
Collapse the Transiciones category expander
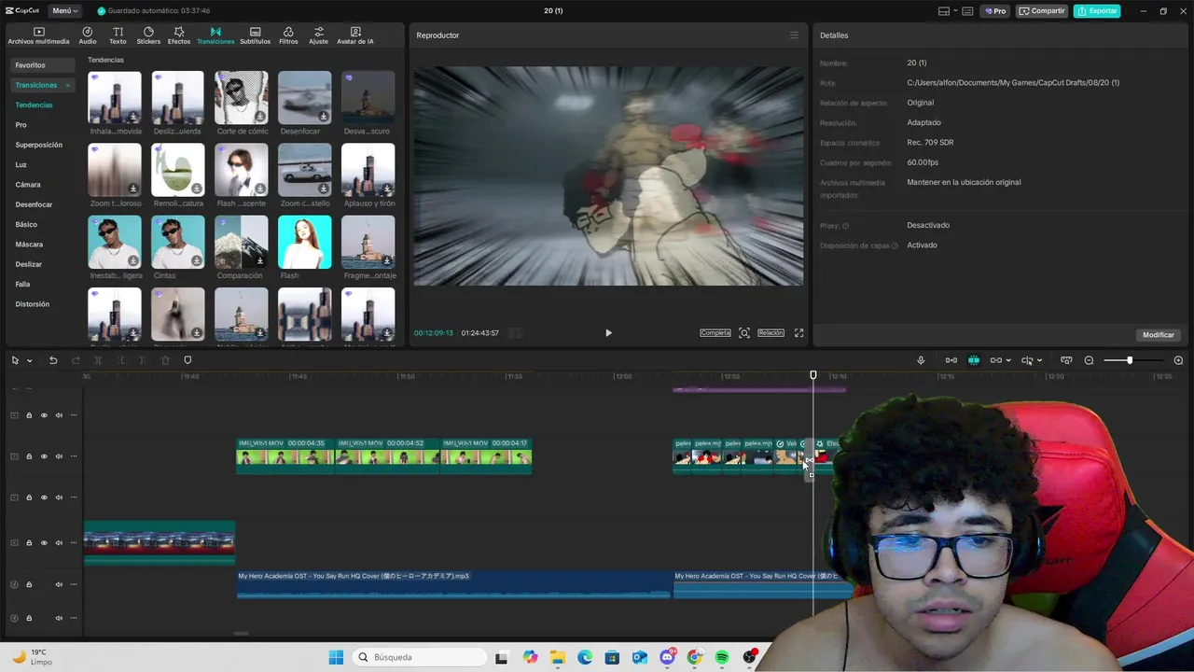click(67, 85)
